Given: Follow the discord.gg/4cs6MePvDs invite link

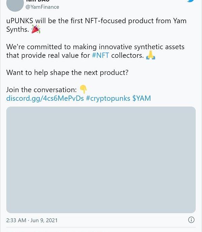Looking at the screenshot, I should click(45, 98).
